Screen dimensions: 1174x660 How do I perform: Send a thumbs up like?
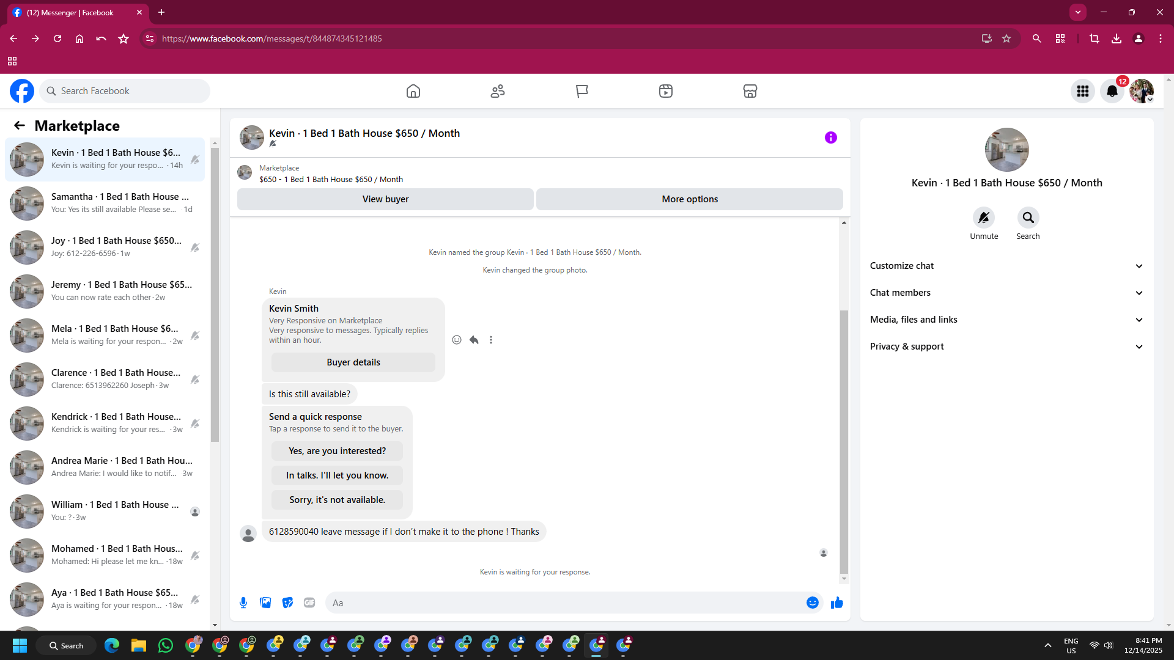pyautogui.click(x=836, y=603)
